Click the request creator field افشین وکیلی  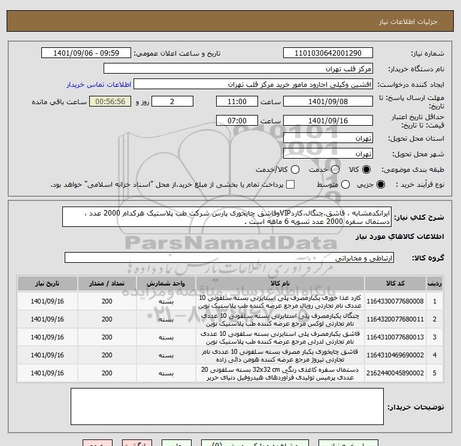[x=253, y=84]
